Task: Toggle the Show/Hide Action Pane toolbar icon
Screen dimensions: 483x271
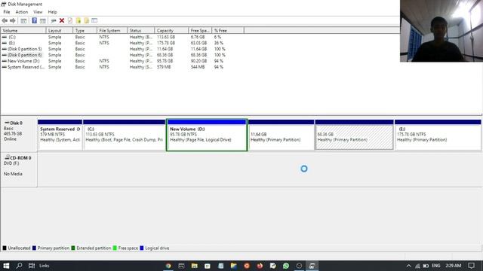Action: click(x=43, y=20)
